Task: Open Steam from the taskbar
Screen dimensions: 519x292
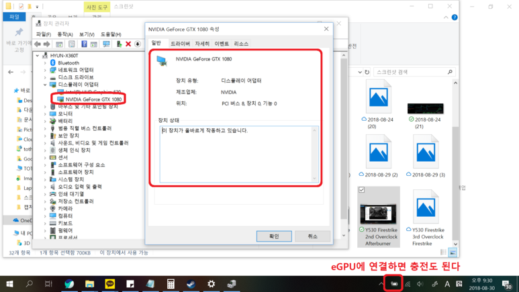Action: (191, 284)
